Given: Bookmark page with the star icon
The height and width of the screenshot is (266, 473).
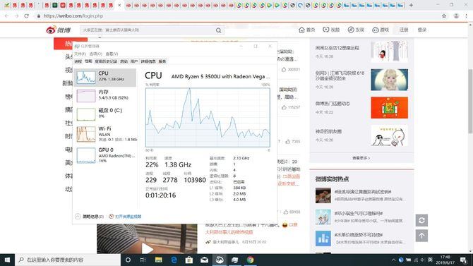Looking at the screenshot, I should coord(444,16).
